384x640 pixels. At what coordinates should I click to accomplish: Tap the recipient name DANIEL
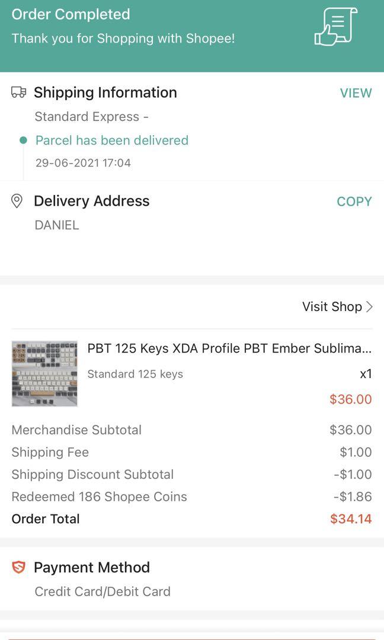pos(56,225)
